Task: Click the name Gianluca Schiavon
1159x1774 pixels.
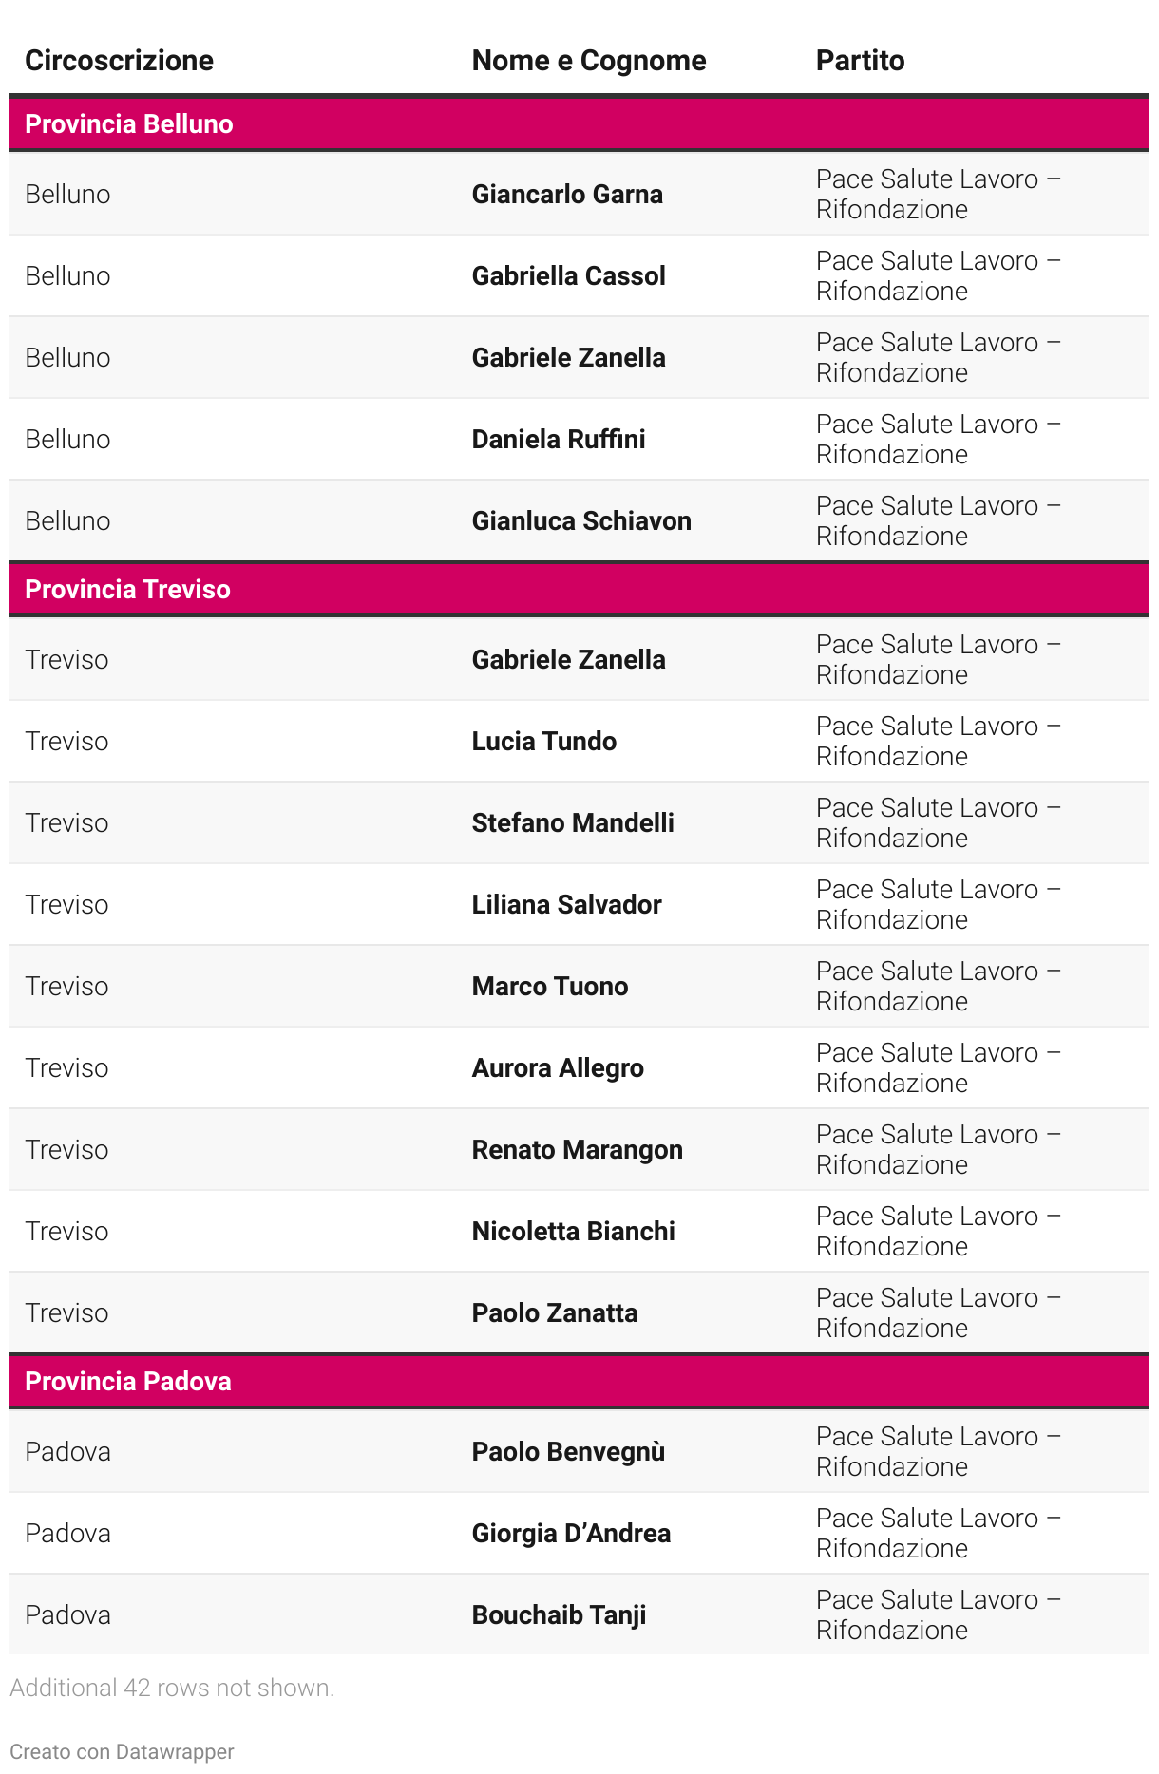Action: 581,521
